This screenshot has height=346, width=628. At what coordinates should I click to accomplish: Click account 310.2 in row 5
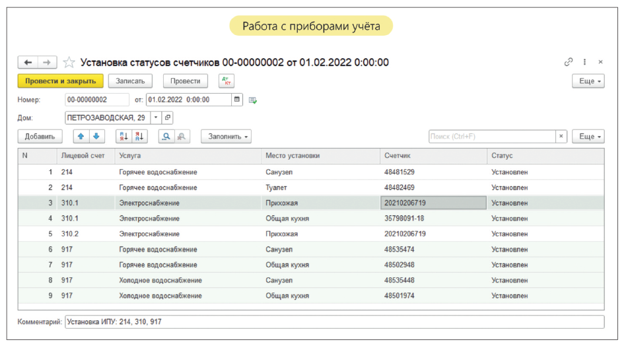[x=70, y=234]
